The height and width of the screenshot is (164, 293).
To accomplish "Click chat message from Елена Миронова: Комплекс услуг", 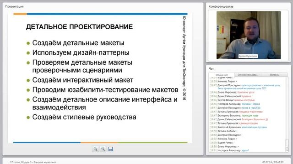I will (232, 92).
